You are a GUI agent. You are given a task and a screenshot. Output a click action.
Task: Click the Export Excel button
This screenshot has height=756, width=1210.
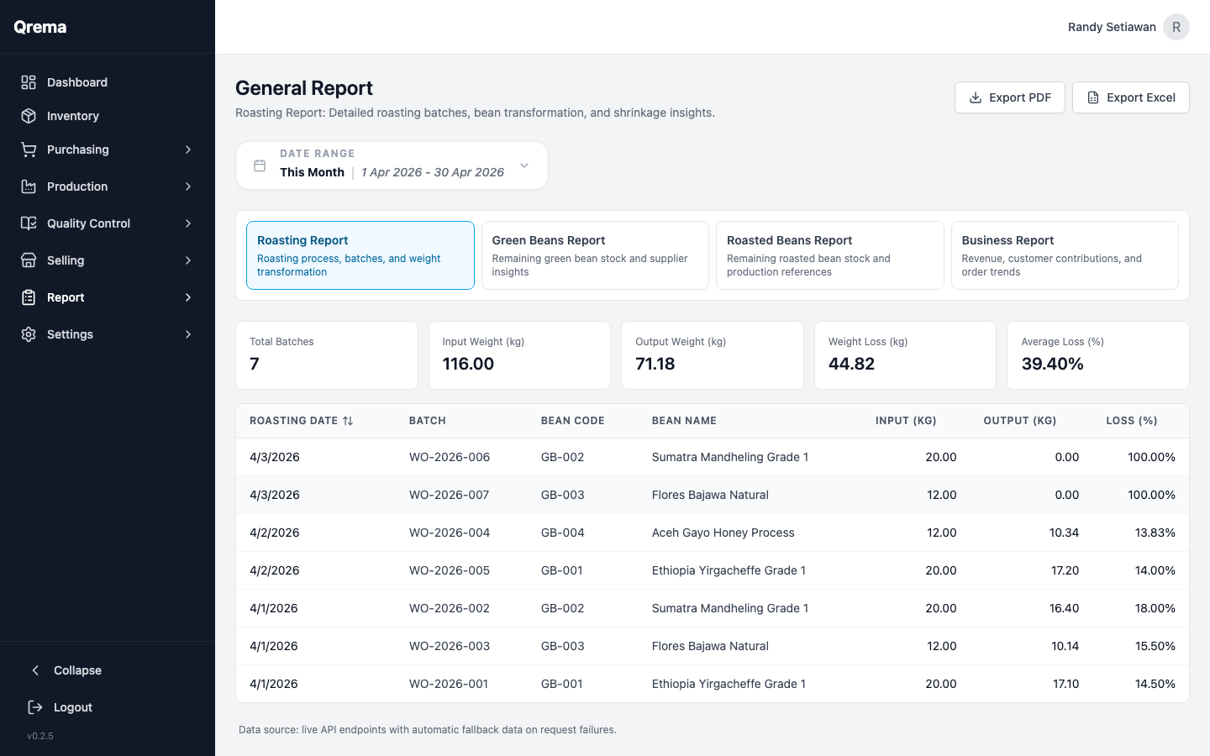[1130, 97]
